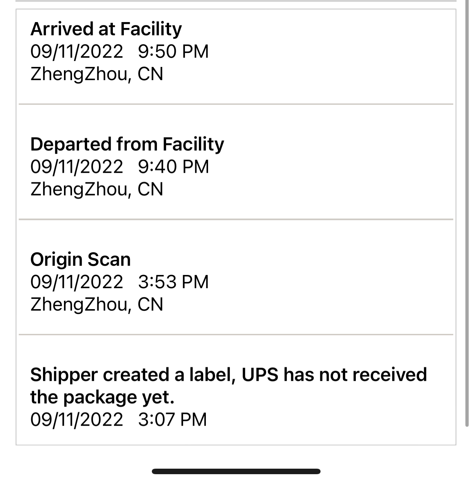The height and width of the screenshot is (483, 472).
Task: Tap the Shipper created a label status line
Action: (x=228, y=375)
